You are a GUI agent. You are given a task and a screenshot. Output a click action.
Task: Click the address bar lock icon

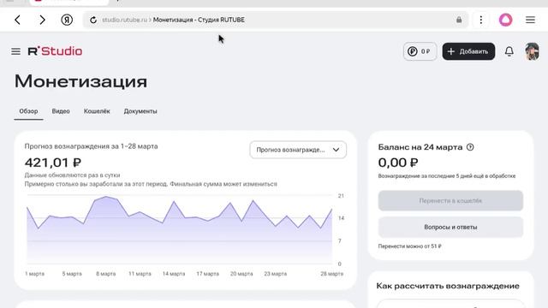pyautogui.click(x=459, y=20)
